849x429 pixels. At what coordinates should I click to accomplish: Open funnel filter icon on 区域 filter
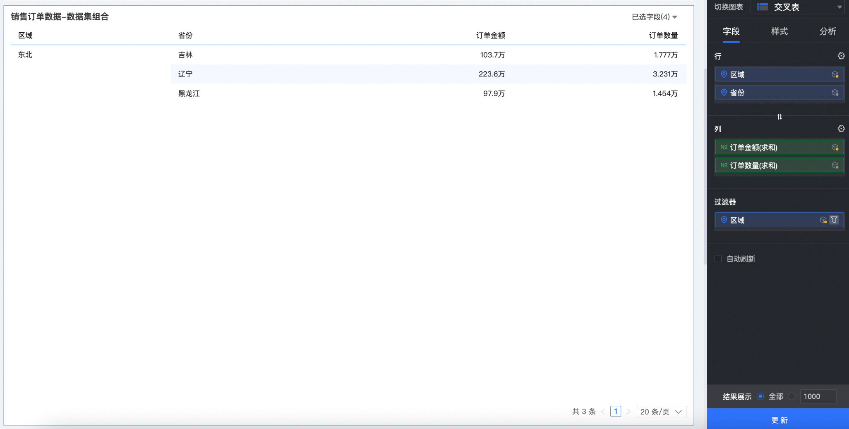834,220
